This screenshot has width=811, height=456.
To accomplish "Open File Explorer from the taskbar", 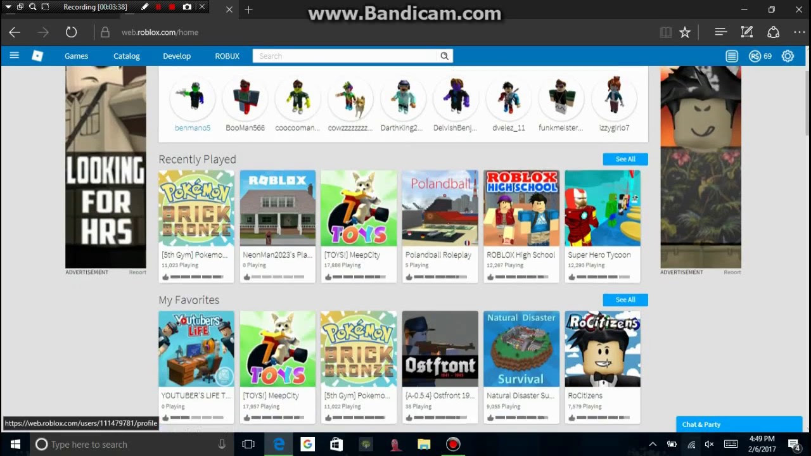I will tap(424, 444).
